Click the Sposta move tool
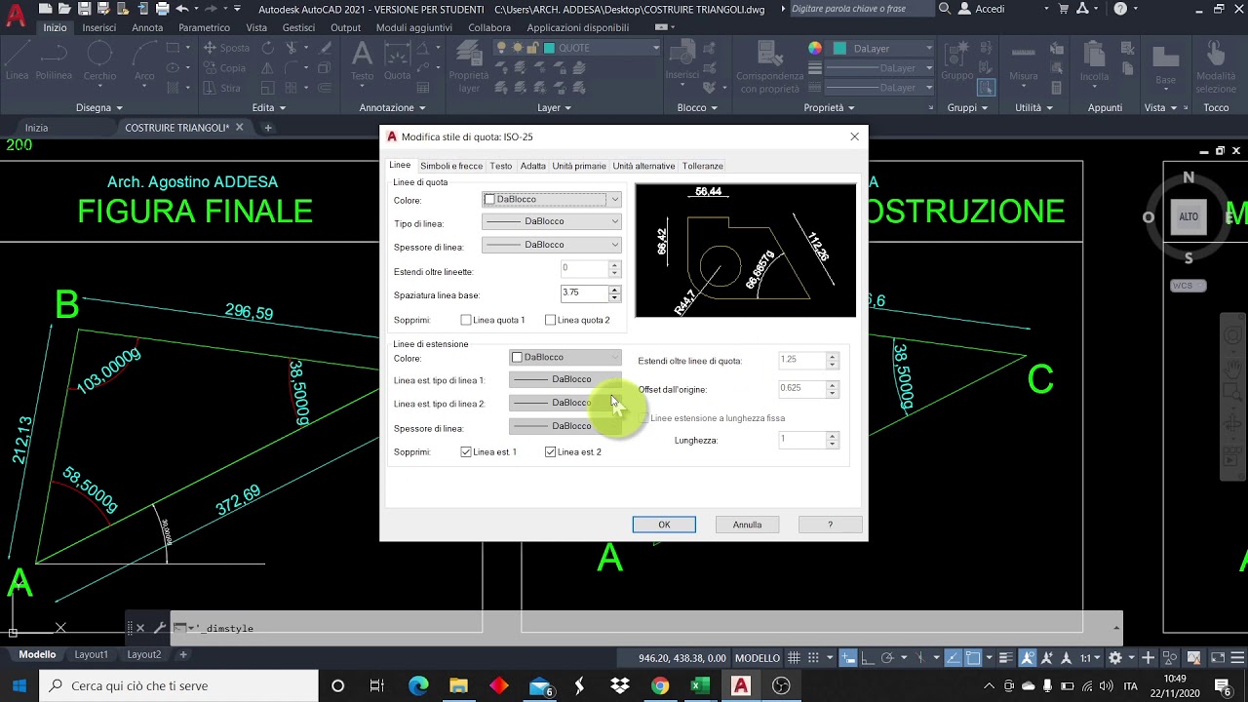The height and width of the screenshot is (702, 1248). point(226,48)
